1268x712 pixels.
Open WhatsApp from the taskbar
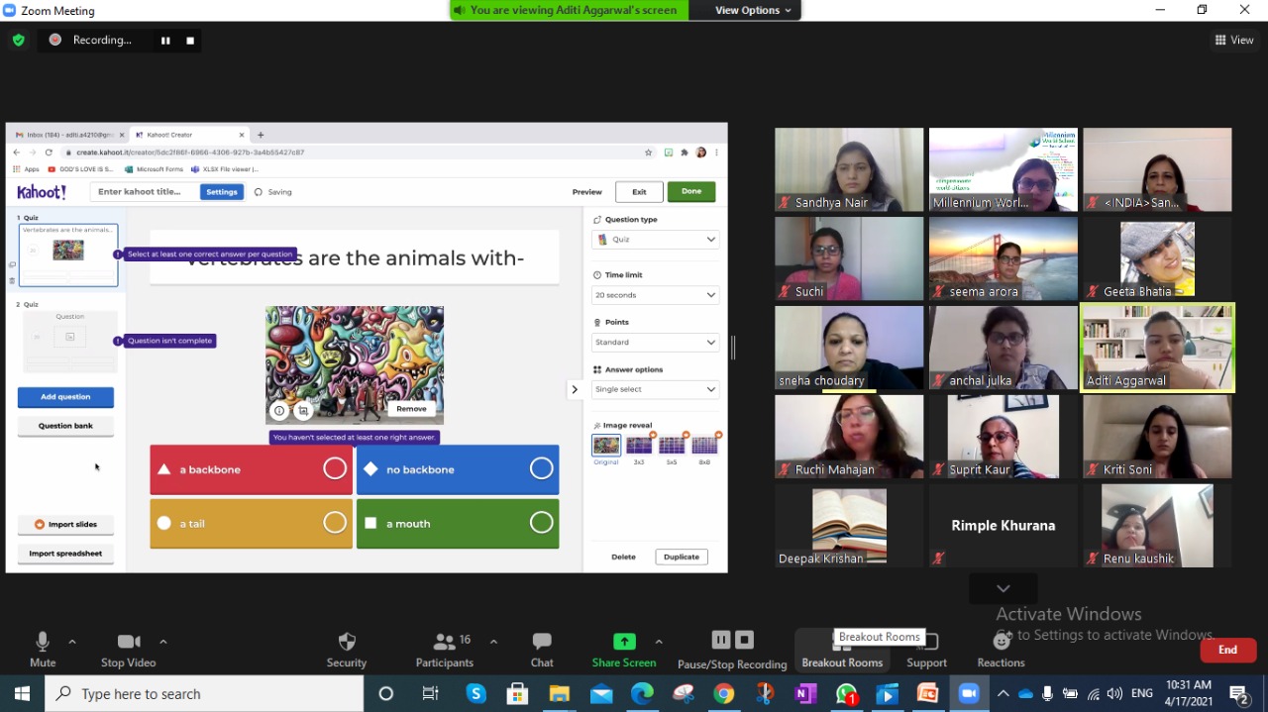click(846, 694)
